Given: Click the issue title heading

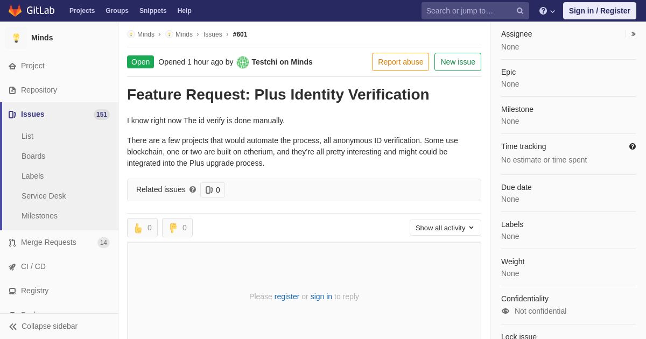Looking at the screenshot, I should tap(278, 95).
